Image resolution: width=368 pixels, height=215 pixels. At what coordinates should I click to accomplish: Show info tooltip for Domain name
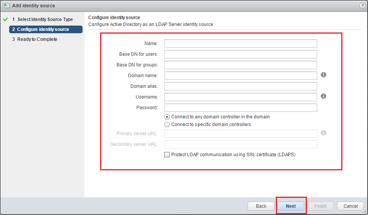pyautogui.click(x=323, y=75)
